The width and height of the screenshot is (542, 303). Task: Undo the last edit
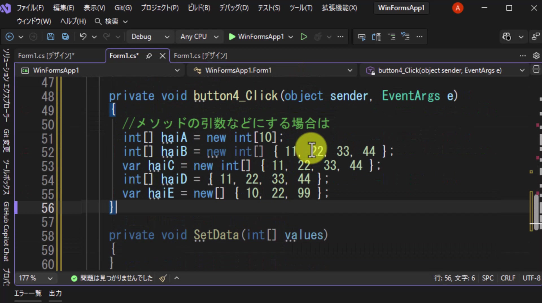[83, 37]
